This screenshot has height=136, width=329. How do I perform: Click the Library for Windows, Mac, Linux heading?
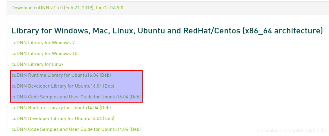[x=167, y=31]
